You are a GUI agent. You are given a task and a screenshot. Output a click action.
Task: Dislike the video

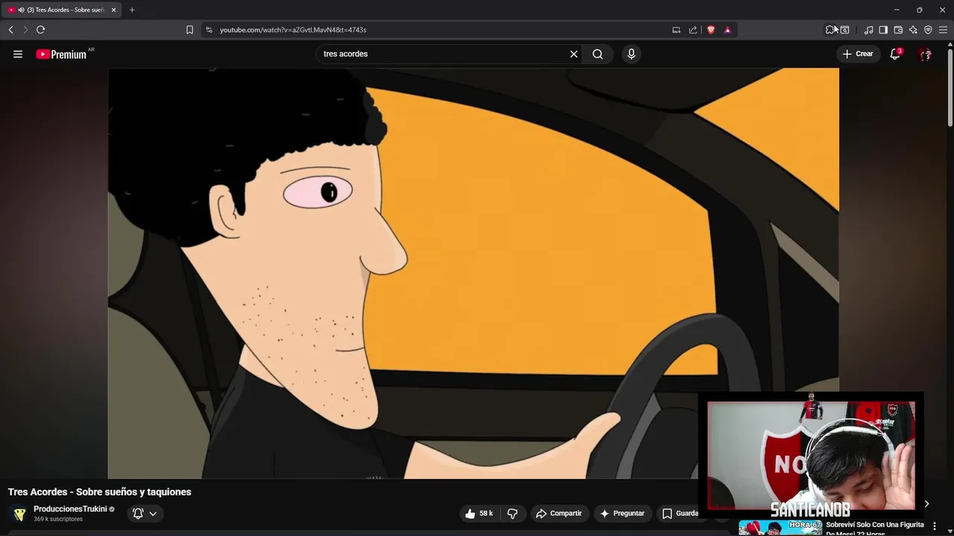tap(512, 514)
